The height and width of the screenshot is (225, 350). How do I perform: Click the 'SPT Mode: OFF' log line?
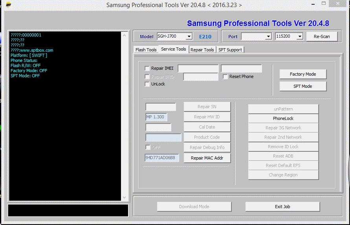[x=25, y=76]
